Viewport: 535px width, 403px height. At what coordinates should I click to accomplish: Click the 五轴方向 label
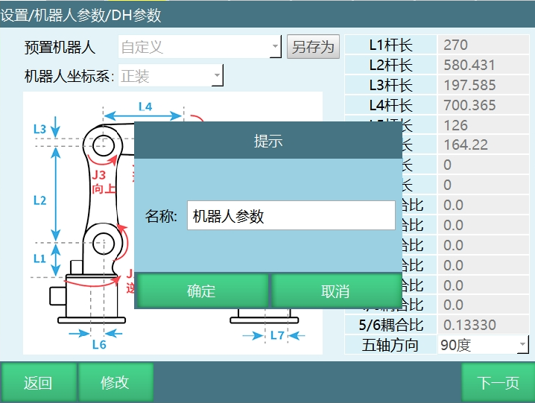pos(390,345)
